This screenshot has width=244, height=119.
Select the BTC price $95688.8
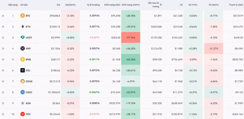(55, 16)
